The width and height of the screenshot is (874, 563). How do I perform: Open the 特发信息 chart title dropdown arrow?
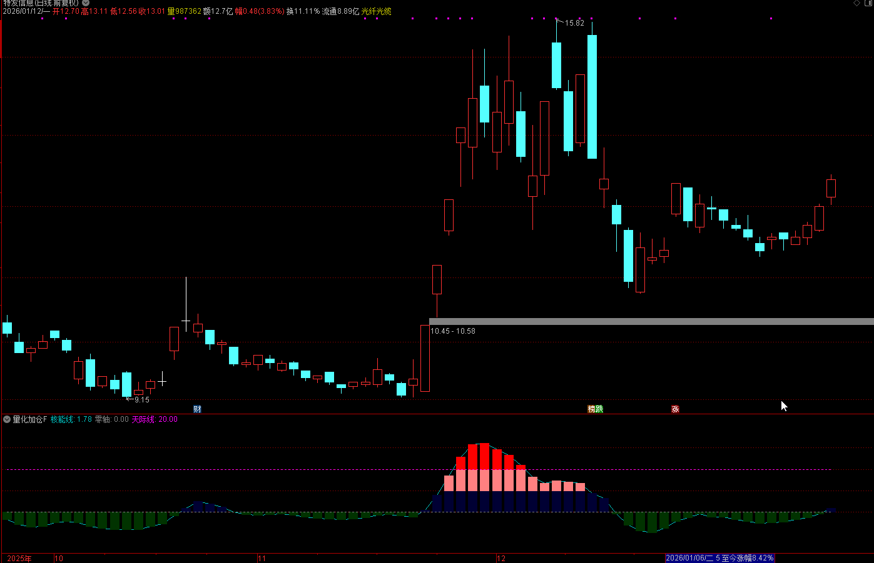pos(86,3)
